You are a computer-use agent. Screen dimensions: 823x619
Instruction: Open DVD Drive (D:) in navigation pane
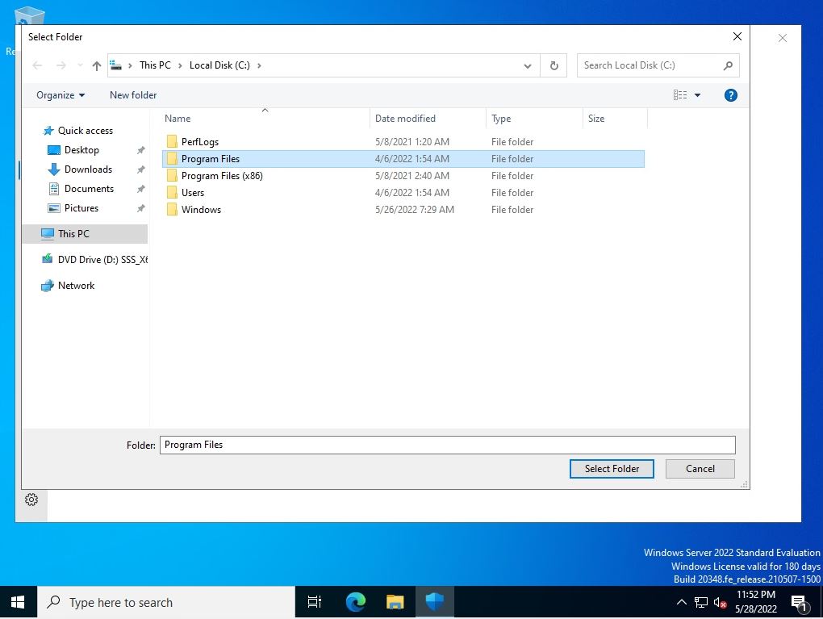point(94,259)
